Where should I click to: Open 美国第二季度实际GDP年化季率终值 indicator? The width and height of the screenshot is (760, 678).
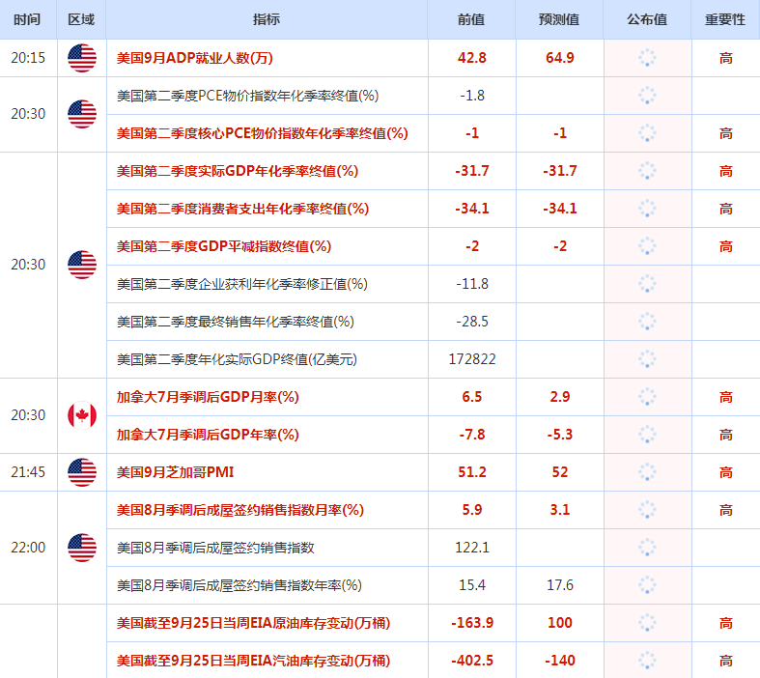(x=238, y=171)
